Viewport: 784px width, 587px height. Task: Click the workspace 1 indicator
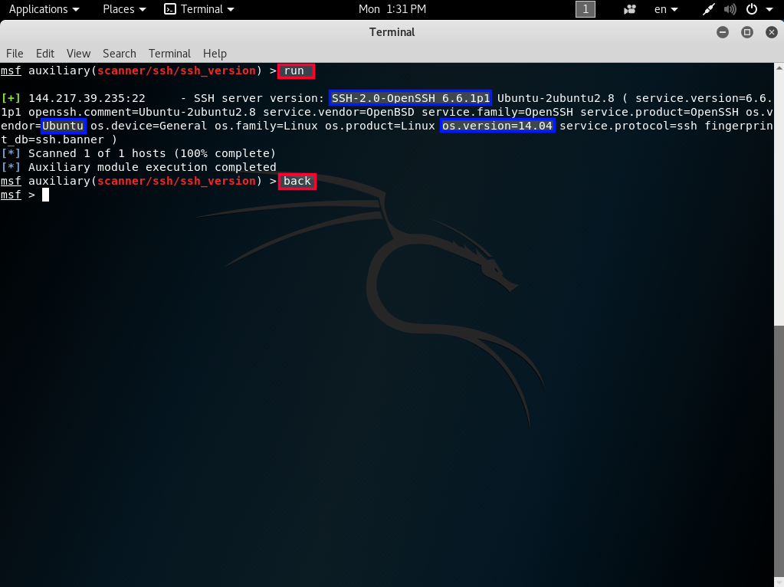coord(585,9)
